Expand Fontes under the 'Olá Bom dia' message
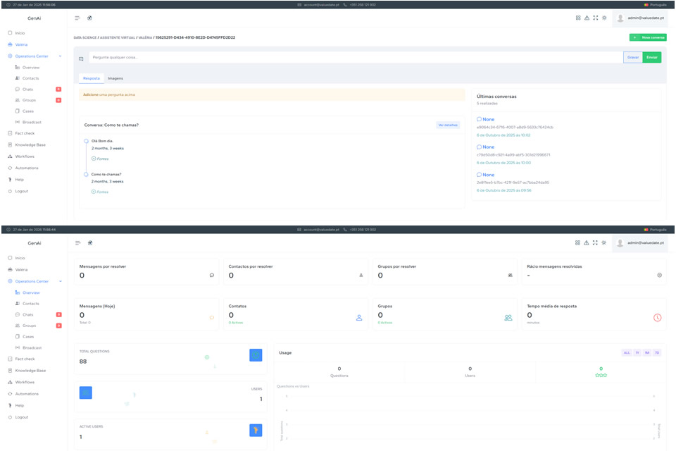The height and width of the screenshot is (451, 676). tap(100, 159)
